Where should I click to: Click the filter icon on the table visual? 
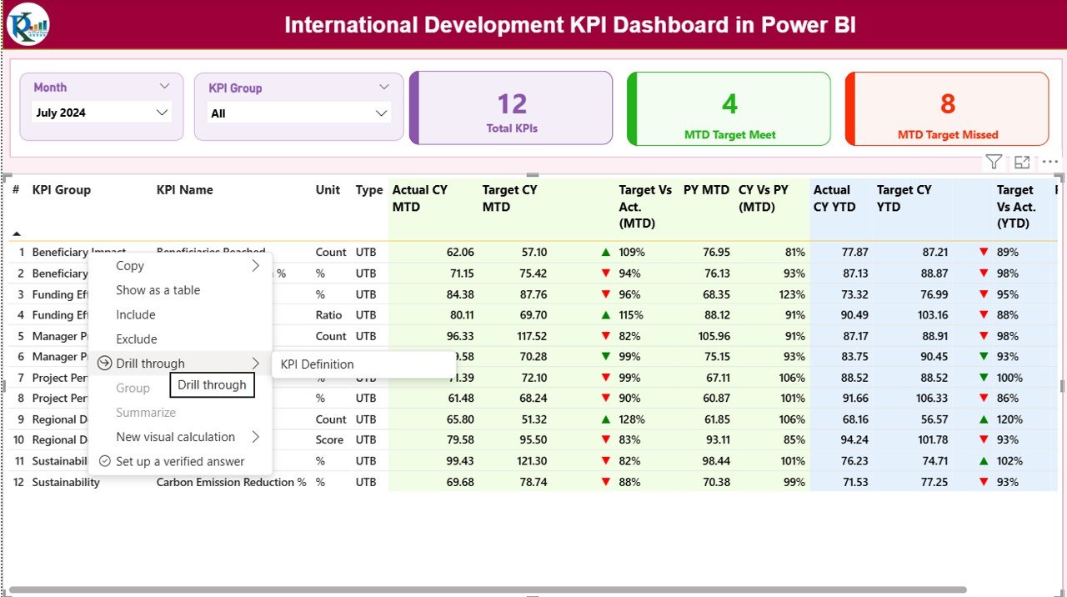[x=993, y=161]
